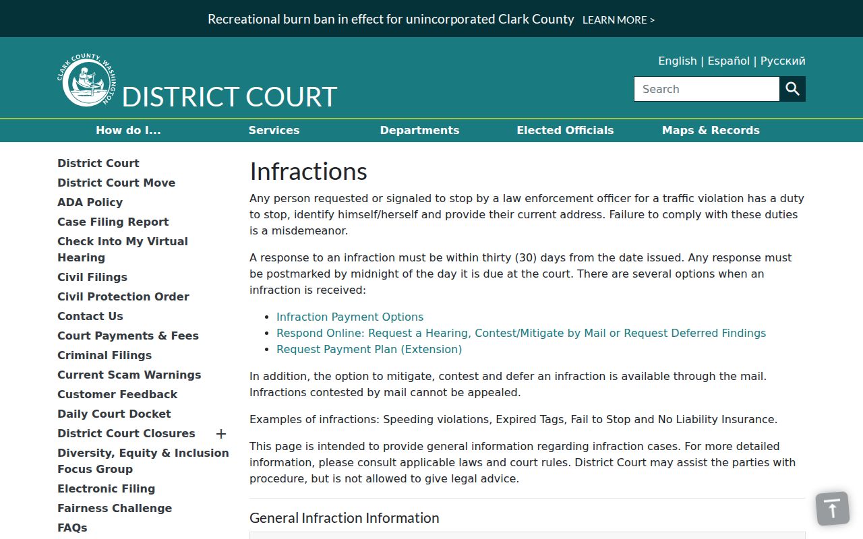Image resolution: width=863 pixels, height=539 pixels.
Task: Click the burn ban announcement text
Action: pyautogui.click(x=391, y=20)
